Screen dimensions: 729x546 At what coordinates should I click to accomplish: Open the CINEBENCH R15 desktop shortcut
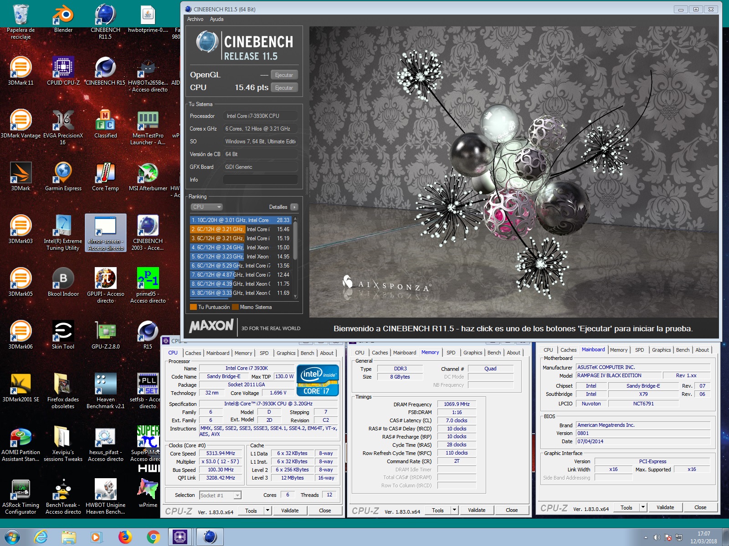(105, 71)
